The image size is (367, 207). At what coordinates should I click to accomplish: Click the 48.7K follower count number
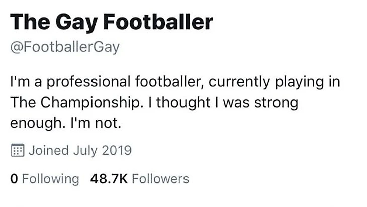tap(109, 178)
